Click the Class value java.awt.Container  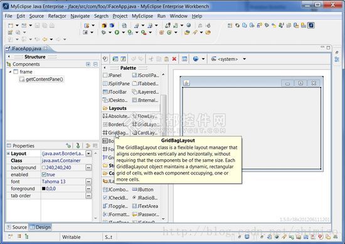point(61,161)
